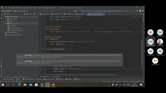Expand the pages folder
The height and width of the screenshot is (93, 166).
pyautogui.click(x=6, y=21)
